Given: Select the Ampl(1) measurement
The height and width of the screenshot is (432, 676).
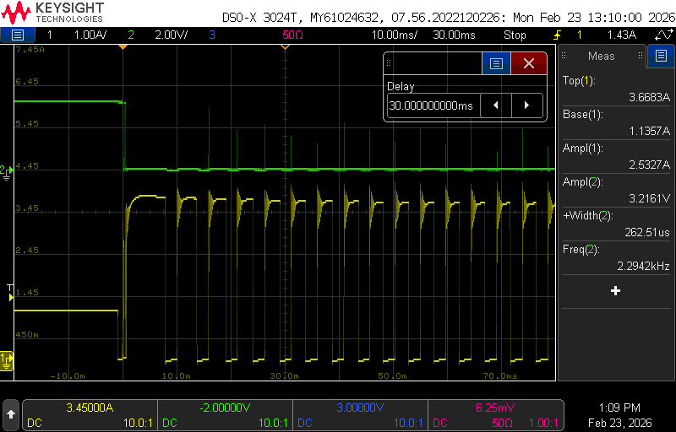Looking at the screenshot, I should tap(617, 156).
